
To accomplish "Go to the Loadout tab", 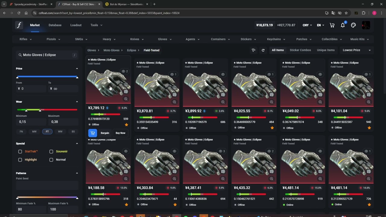I will (76, 25).
